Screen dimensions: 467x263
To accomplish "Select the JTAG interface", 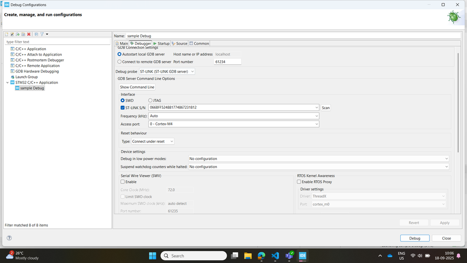I will pyautogui.click(x=150, y=101).
